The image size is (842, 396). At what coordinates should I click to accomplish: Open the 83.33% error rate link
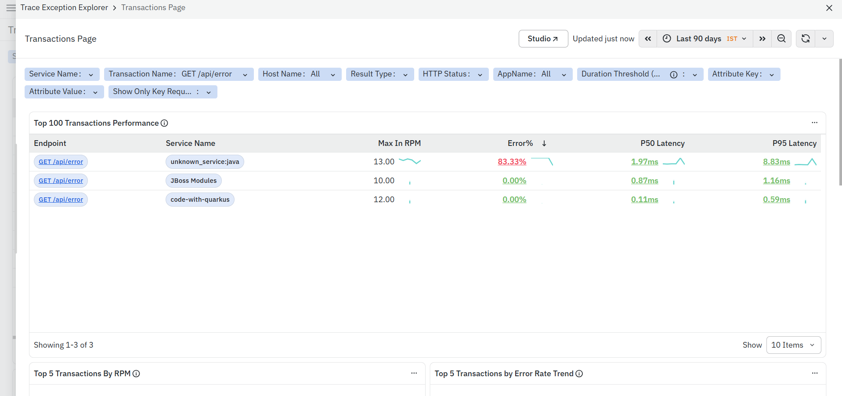tap(512, 162)
